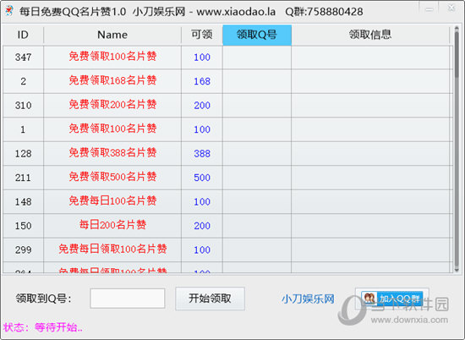Focus the 领取到Q号 input field
465x340 pixels.
click(128, 299)
